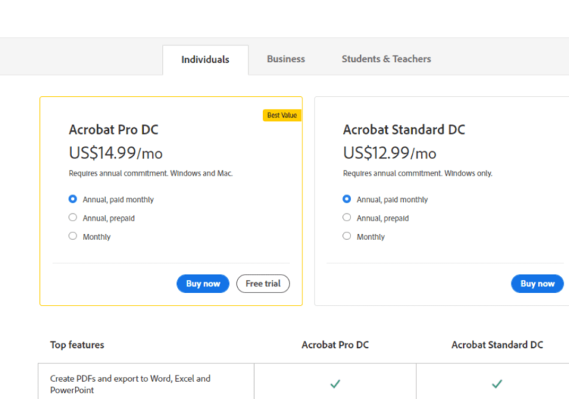Select Annual, prepaid for Acrobat Pro DC

(x=73, y=218)
